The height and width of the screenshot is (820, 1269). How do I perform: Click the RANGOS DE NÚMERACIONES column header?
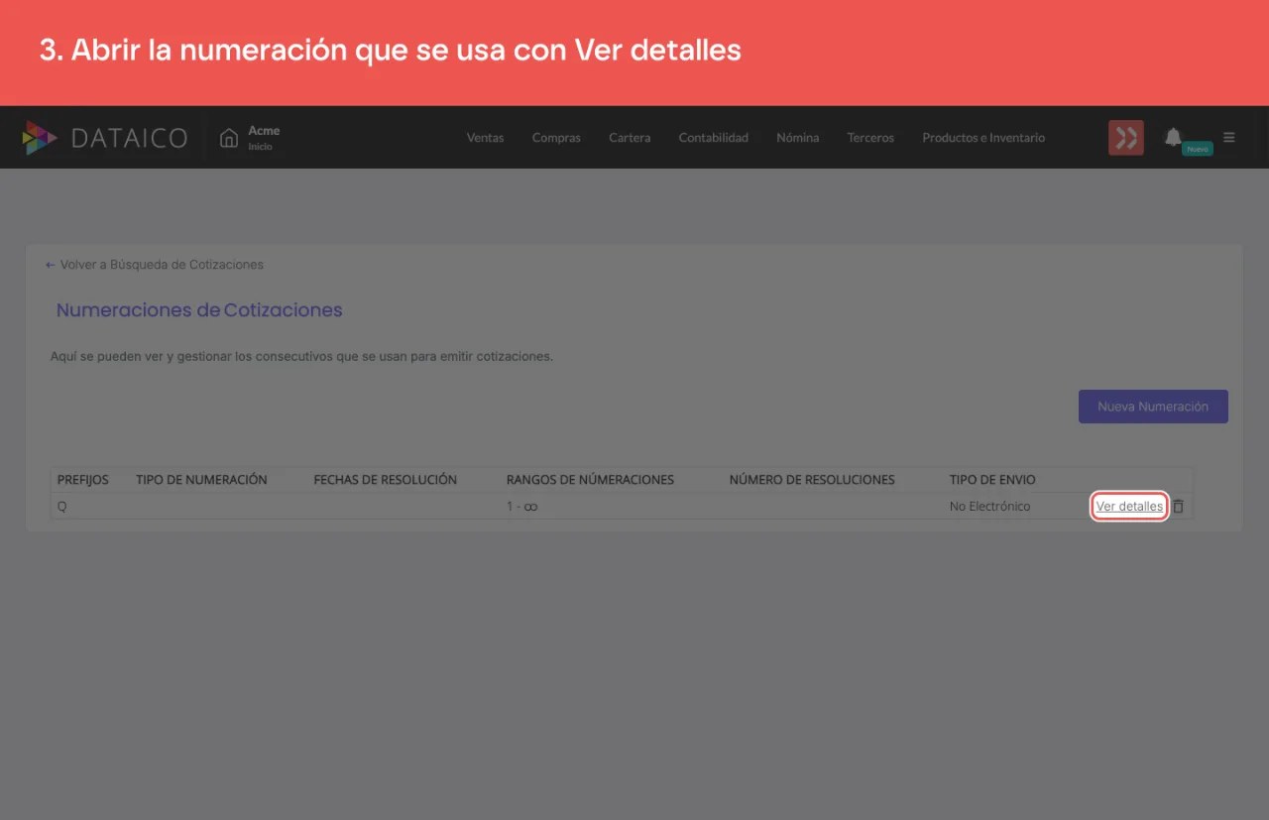click(x=590, y=480)
